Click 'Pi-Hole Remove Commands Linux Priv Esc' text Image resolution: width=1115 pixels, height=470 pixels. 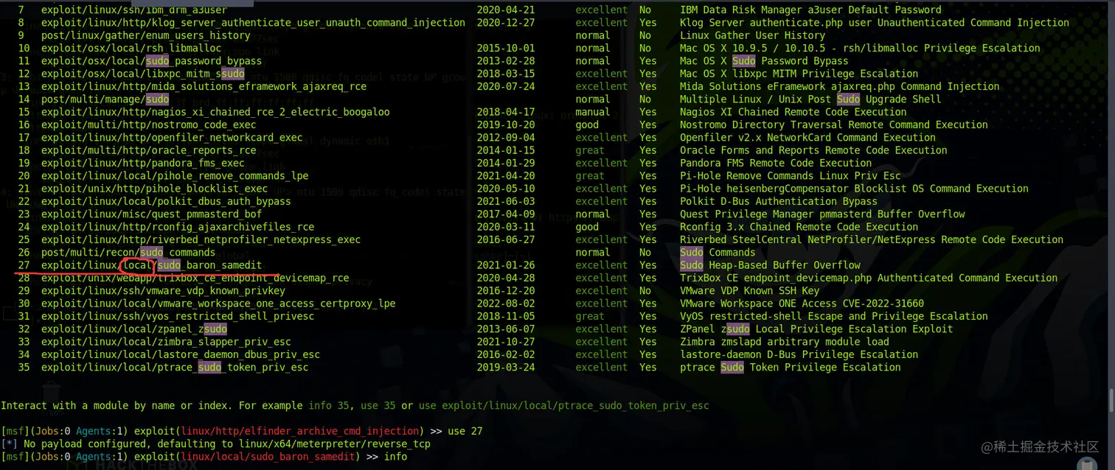pos(791,176)
